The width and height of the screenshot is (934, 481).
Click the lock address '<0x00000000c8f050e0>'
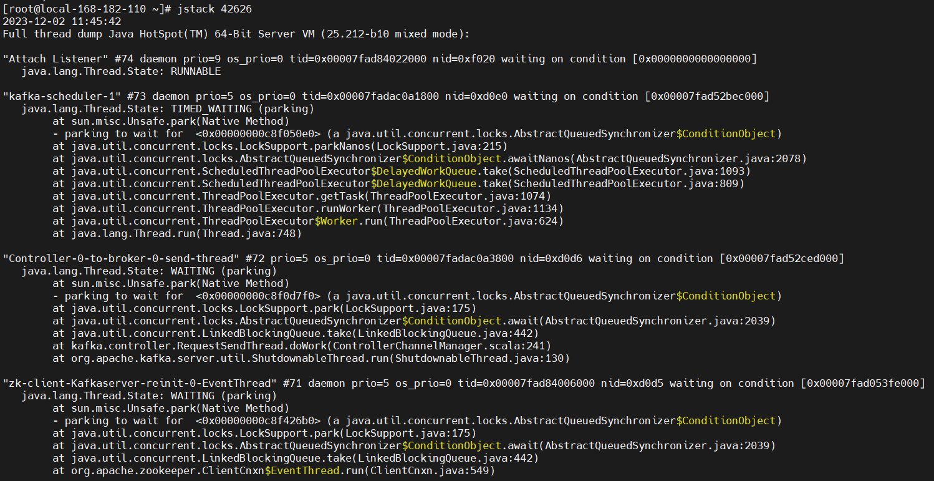click(x=258, y=134)
